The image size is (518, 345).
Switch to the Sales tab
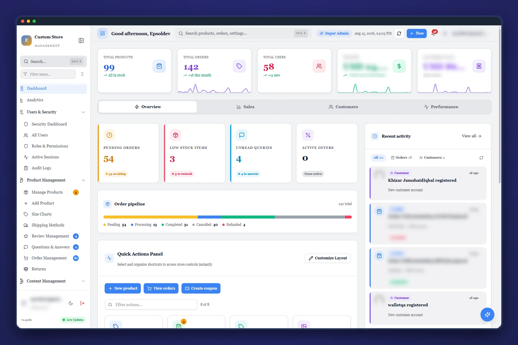(x=246, y=107)
